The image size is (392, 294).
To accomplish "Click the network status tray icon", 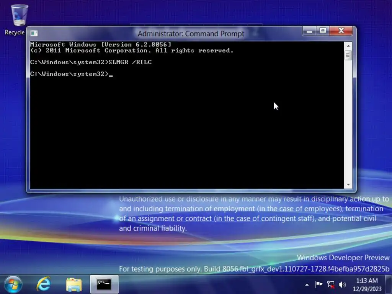I will coord(331,284).
